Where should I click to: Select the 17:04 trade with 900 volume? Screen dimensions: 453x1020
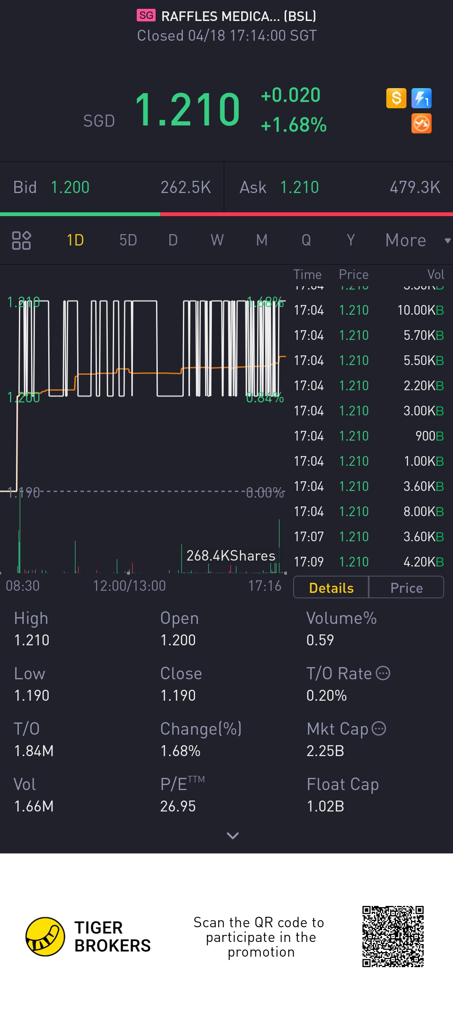click(x=369, y=436)
